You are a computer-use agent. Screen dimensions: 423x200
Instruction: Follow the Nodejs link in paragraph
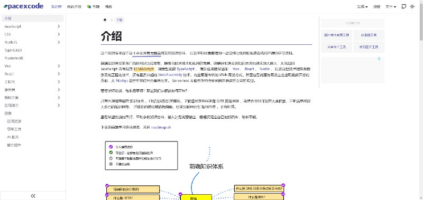(122, 80)
